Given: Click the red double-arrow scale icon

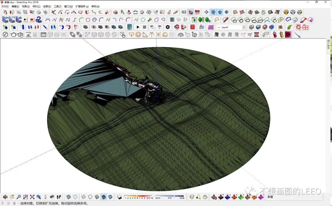Looking at the screenshot, I should [303, 20].
